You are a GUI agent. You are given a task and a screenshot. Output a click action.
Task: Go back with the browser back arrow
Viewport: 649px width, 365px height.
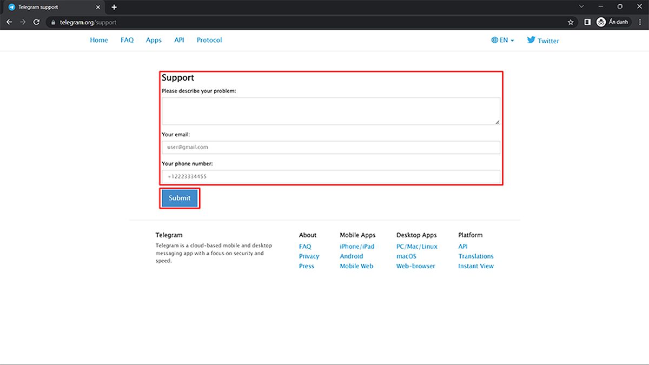click(9, 22)
